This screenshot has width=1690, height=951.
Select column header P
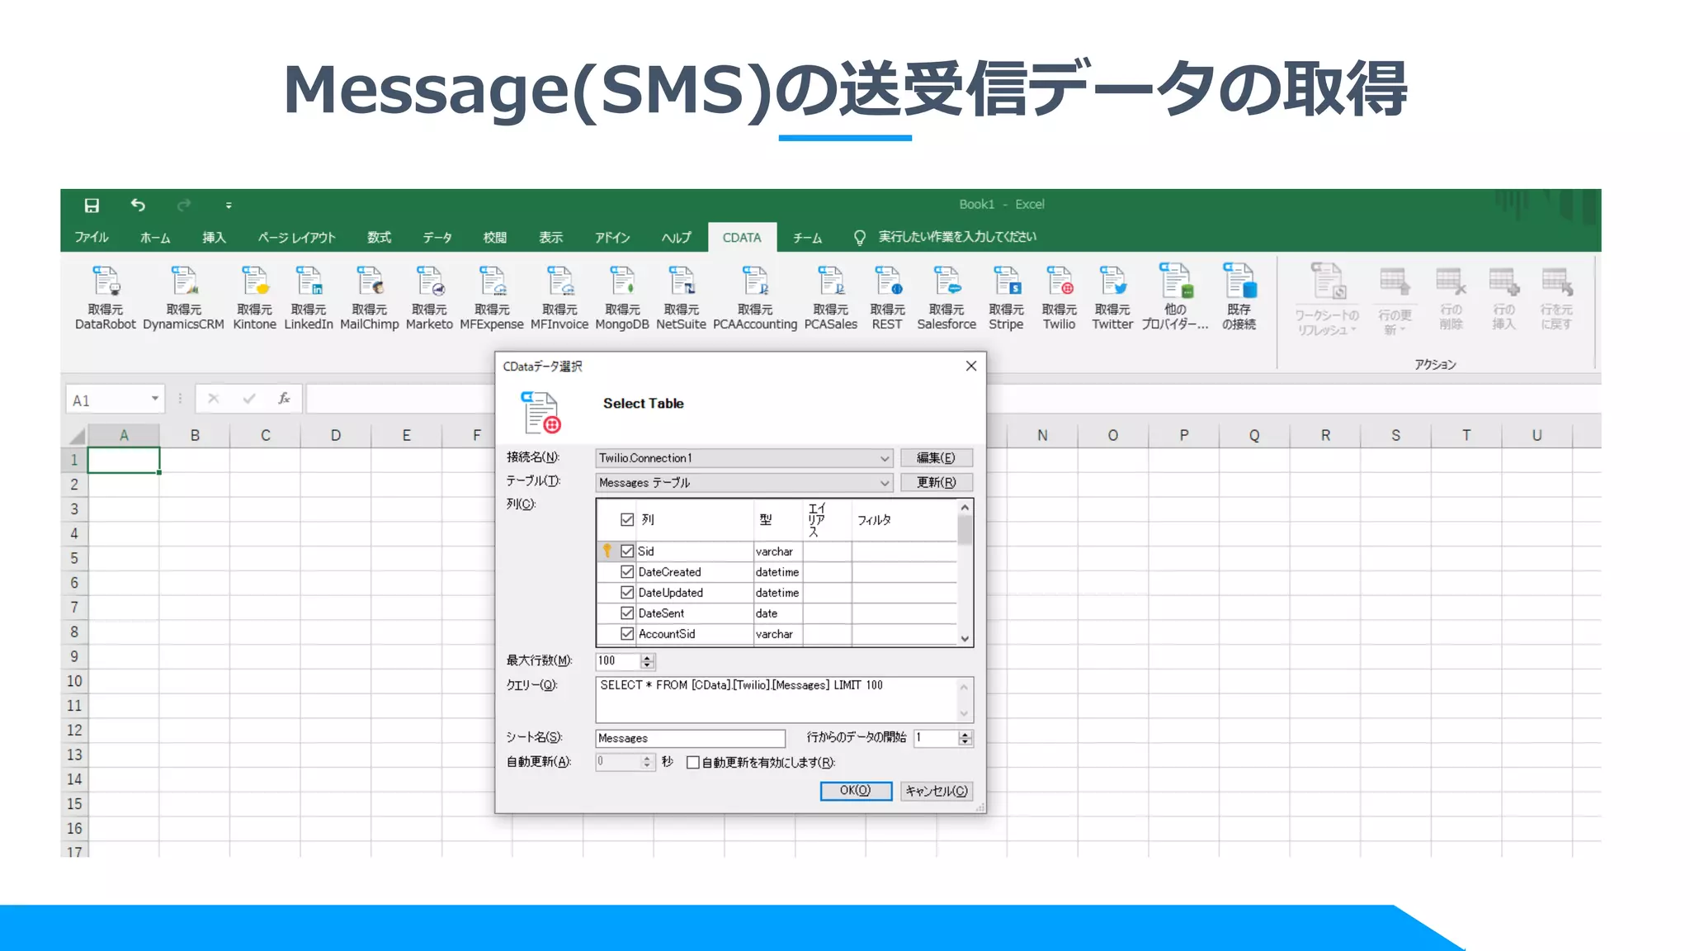click(1183, 435)
